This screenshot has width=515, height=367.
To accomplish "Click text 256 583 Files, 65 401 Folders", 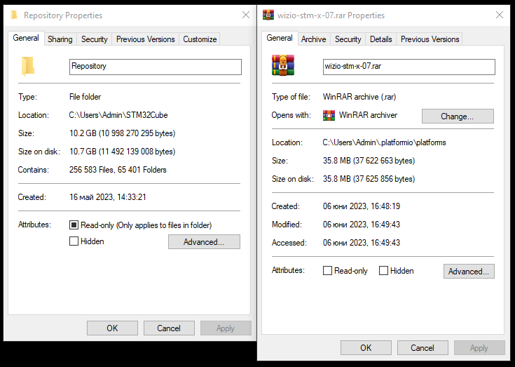I will (118, 170).
